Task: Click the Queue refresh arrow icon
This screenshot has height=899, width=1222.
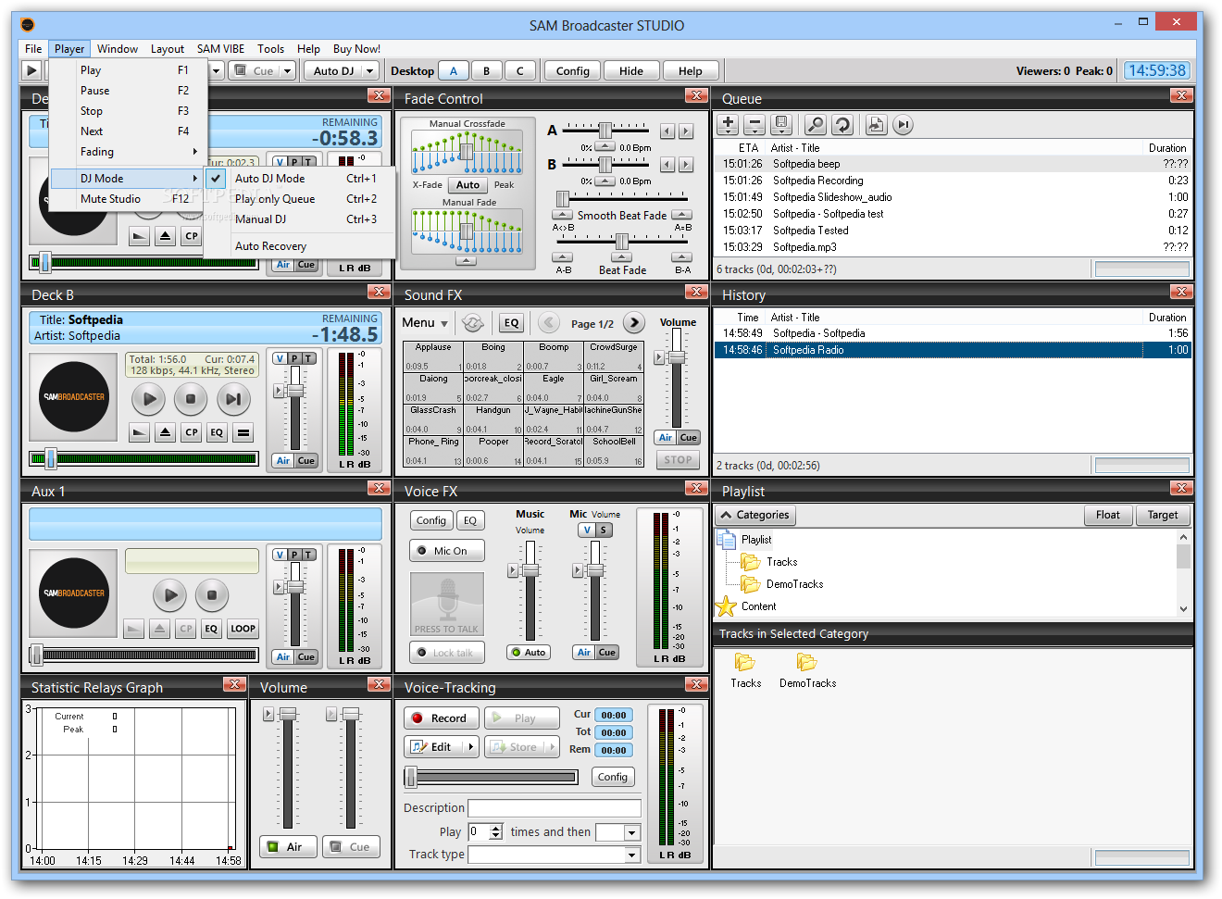Action: pyautogui.click(x=842, y=124)
